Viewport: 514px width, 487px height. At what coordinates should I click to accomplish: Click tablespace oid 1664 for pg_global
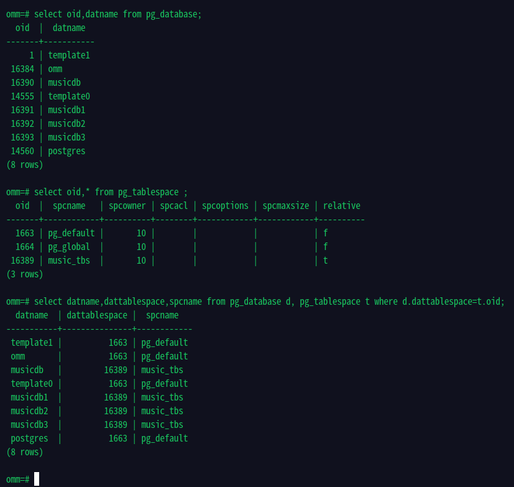[x=25, y=247]
